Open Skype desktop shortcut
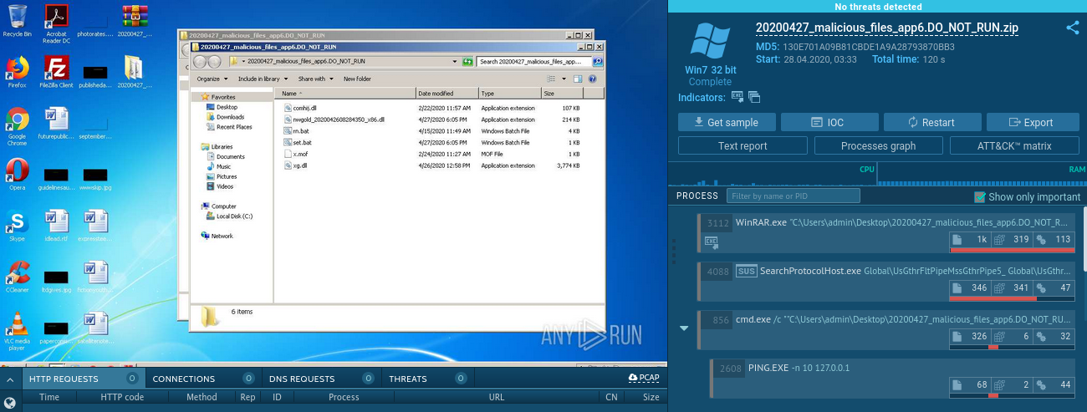The height and width of the screenshot is (412, 1087). 17,226
